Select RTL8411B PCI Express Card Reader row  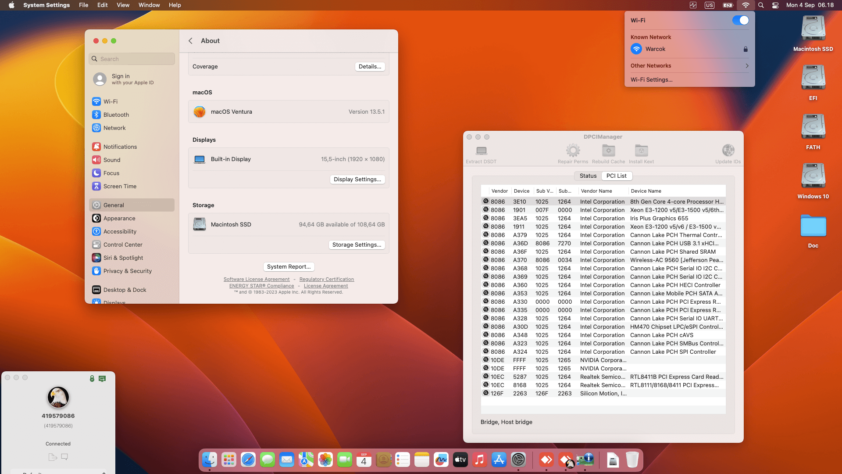(603, 377)
